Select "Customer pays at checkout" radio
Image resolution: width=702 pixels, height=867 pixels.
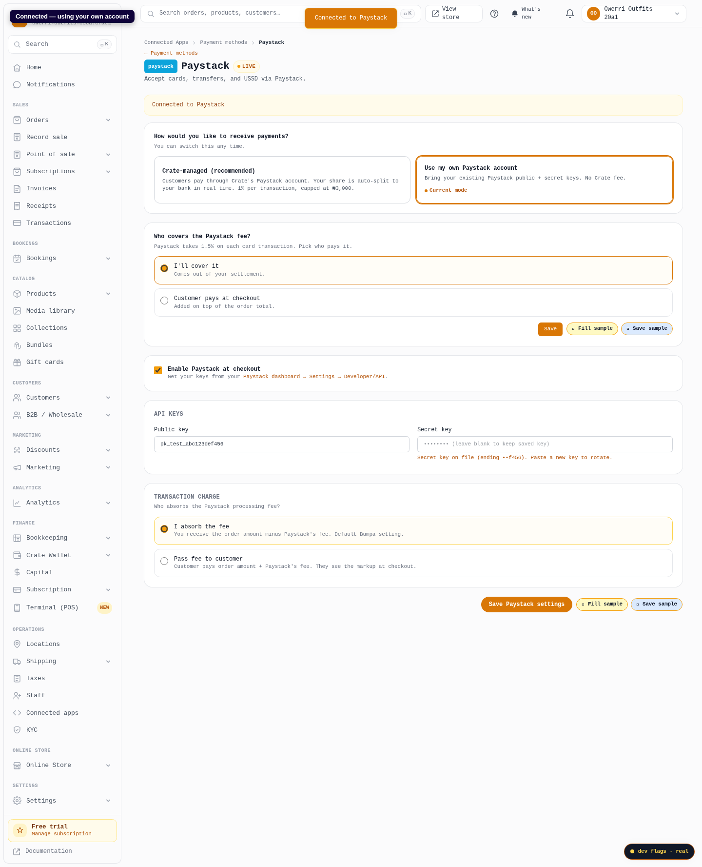click(x=164, y=301)
